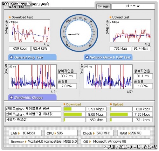Click the 638 kbps upload value

tap(142, 109)
